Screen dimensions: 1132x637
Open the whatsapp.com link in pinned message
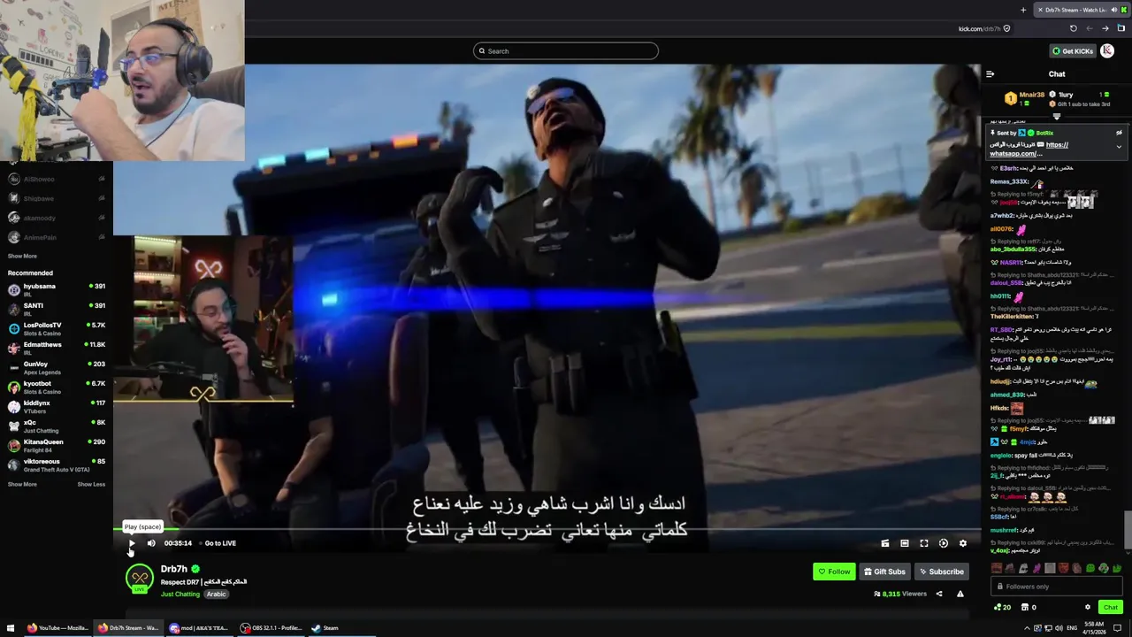tap(1029, 150)
